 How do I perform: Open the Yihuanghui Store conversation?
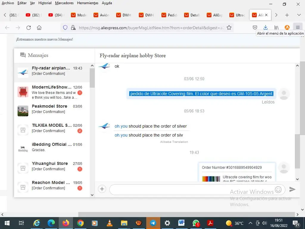pos(52,168)
